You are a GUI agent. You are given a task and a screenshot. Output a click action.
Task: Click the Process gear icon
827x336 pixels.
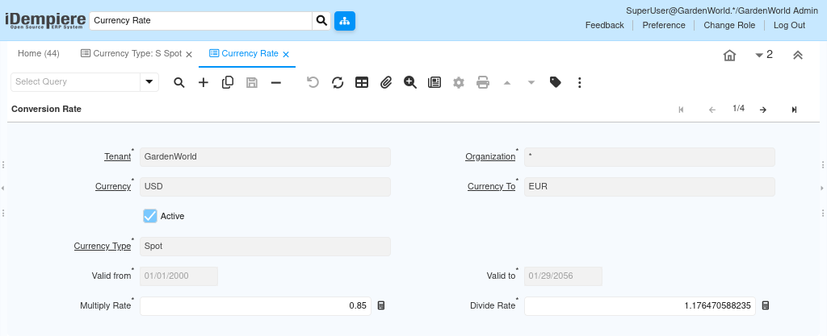pyautogui.click(x=459, y=82)
